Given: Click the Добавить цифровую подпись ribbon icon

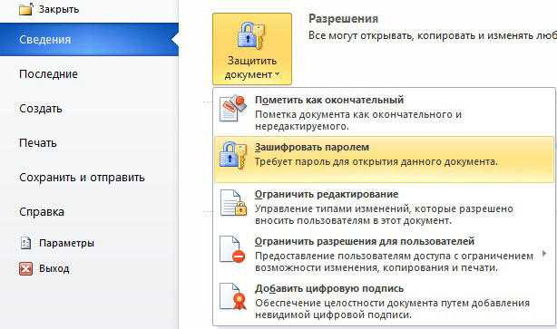Looking at the screenshot, I should pos(233,296).
